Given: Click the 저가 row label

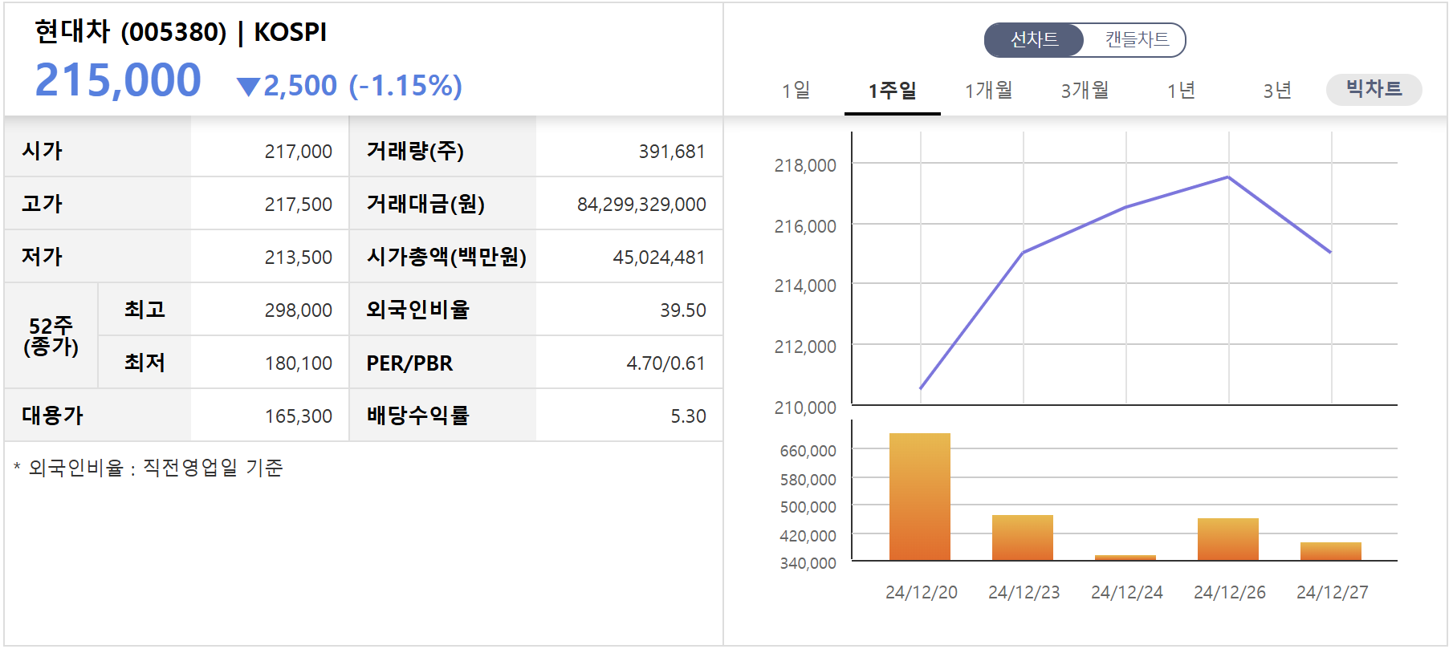Looking at the screenshot, I should coord(42,257).
